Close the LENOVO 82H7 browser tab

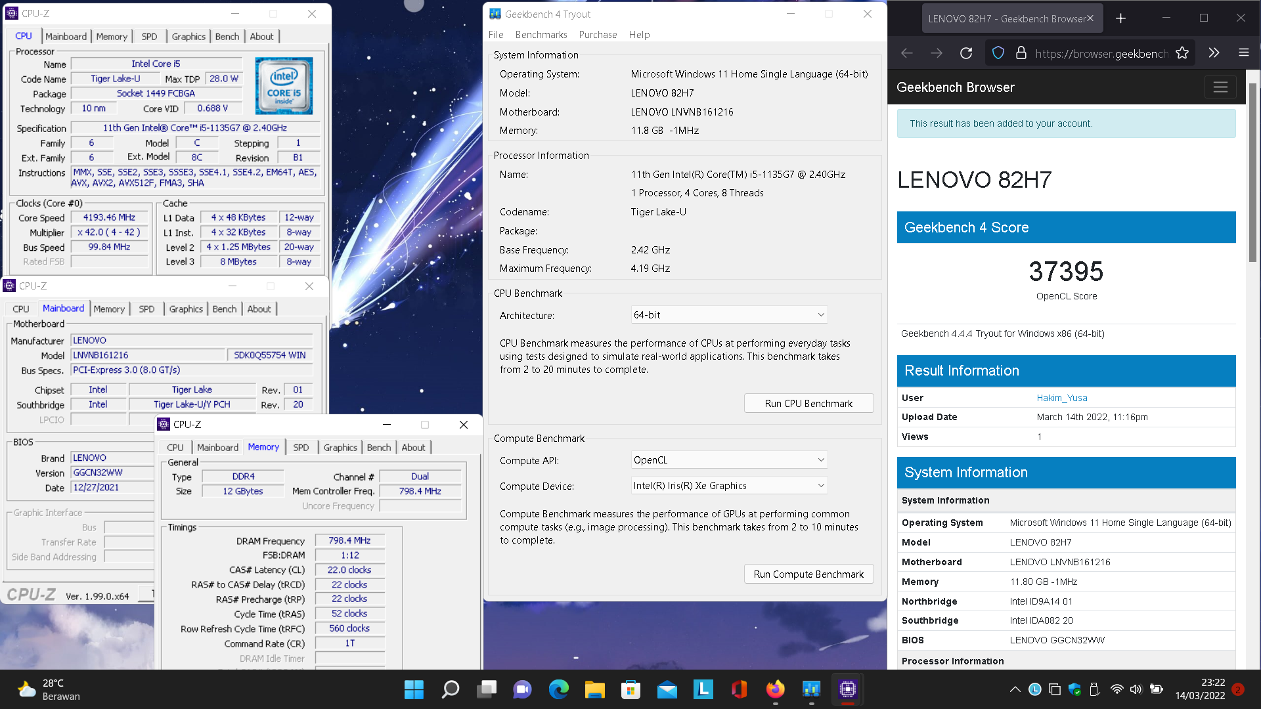tap(1090, 18)
